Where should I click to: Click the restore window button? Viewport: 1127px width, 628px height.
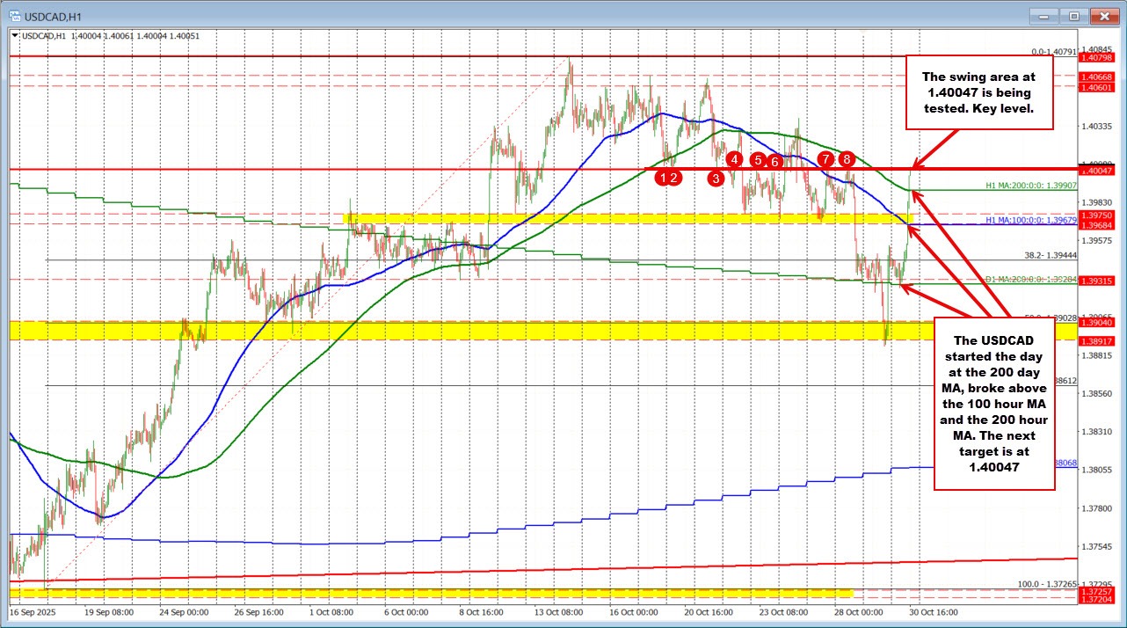(x=1073, y=16)
